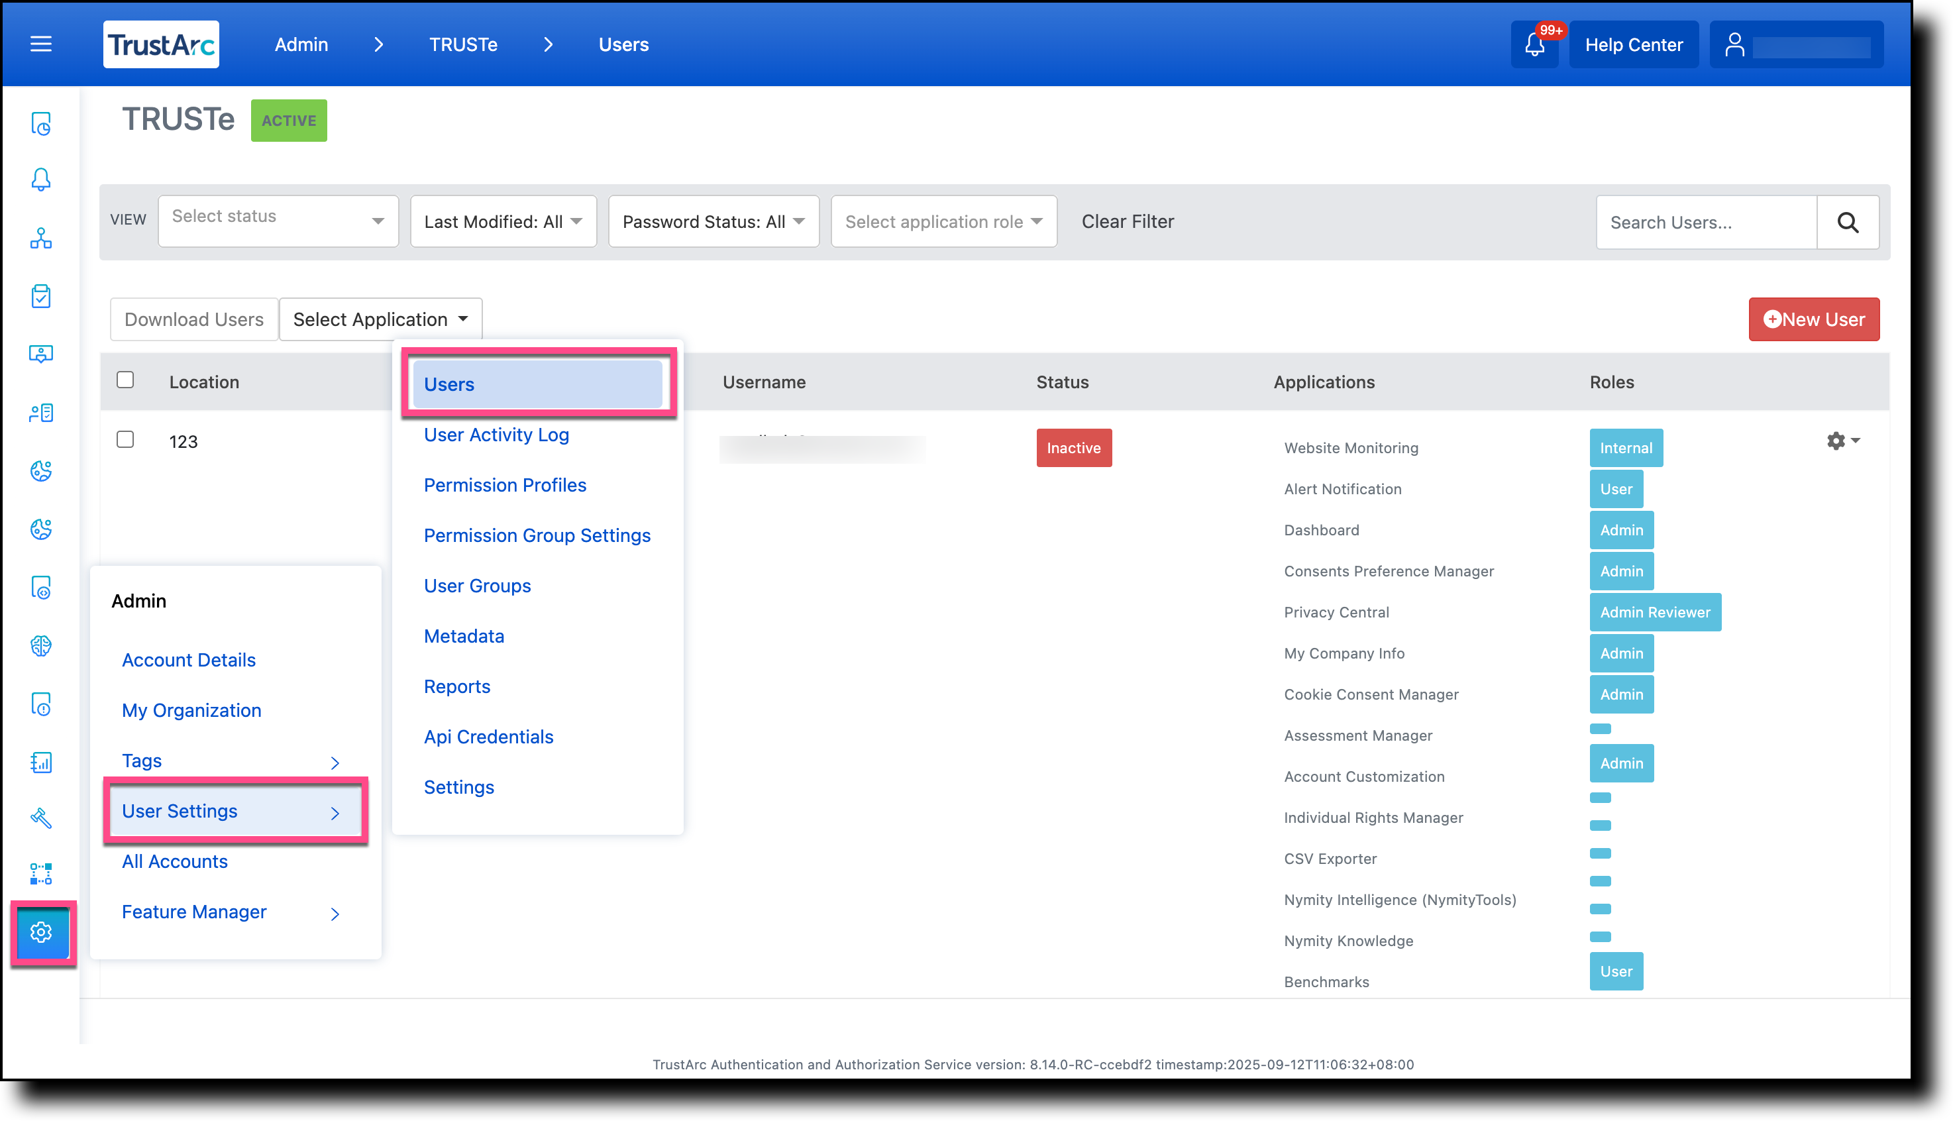Open the row actions gear dropdown in Roles column

[1843, 441]
